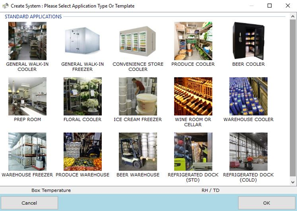Pick the Convenience Store Cooler image
Screen dimensions: 297x211
pyautogui.click(x=138, y=41)
